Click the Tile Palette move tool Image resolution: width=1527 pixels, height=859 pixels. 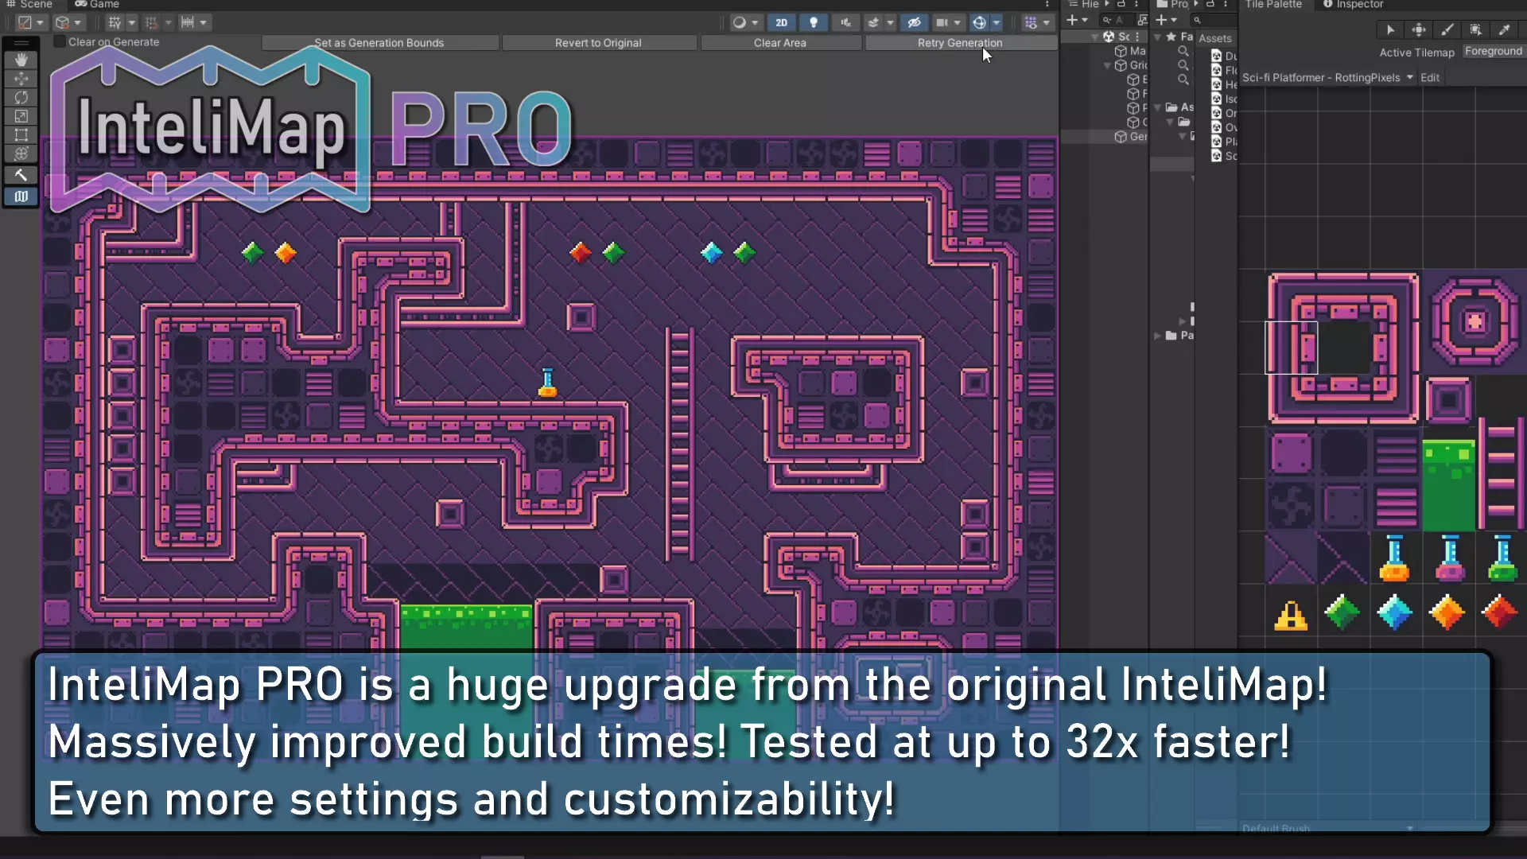[x=1419, y=30]
